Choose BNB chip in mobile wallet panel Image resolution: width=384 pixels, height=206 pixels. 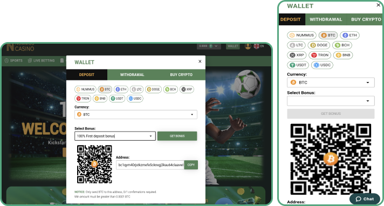coord(343,55)
